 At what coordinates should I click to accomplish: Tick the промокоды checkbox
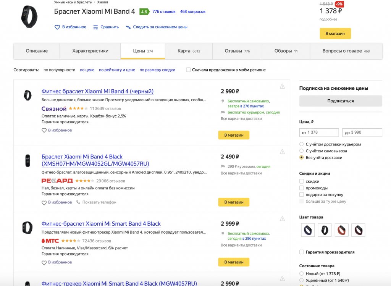302,188
